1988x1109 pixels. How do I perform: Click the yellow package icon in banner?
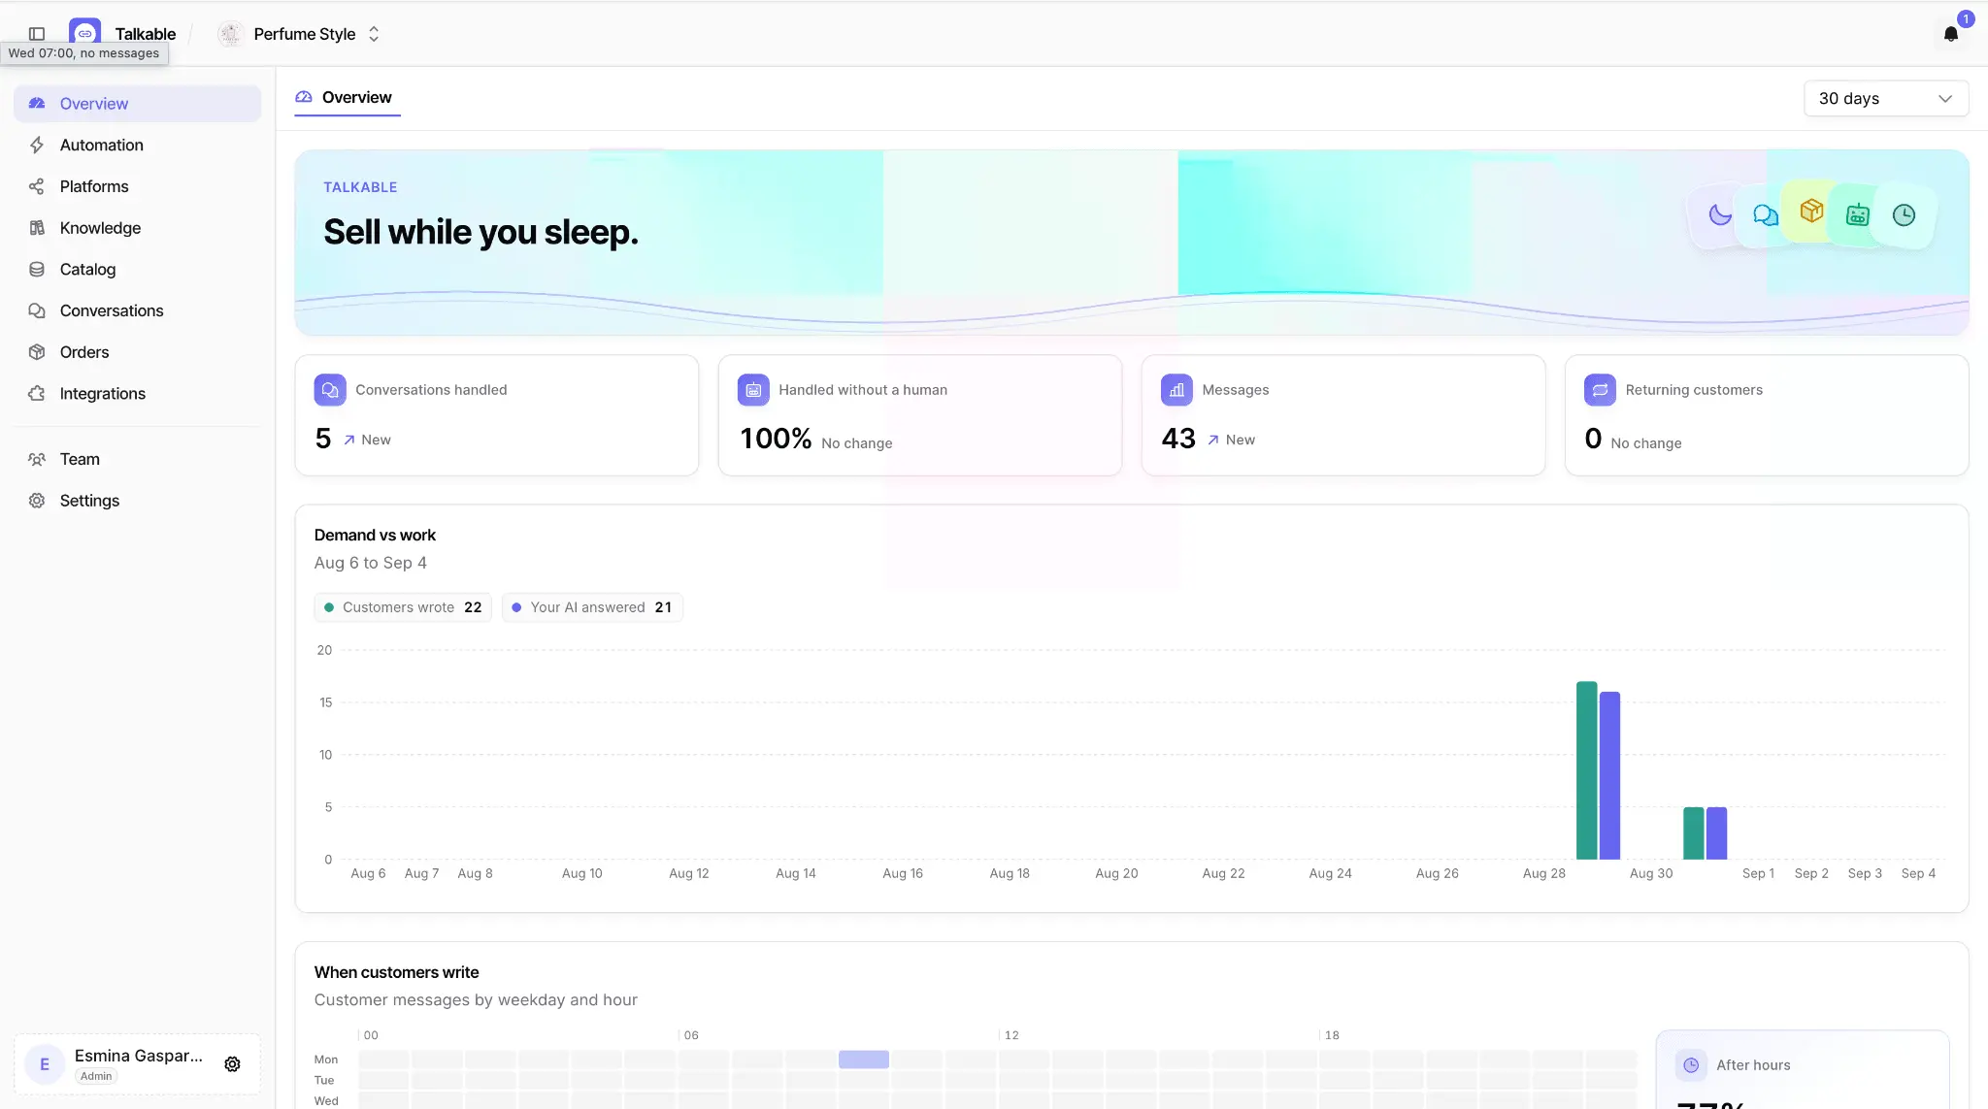[x=1811, y=210]
